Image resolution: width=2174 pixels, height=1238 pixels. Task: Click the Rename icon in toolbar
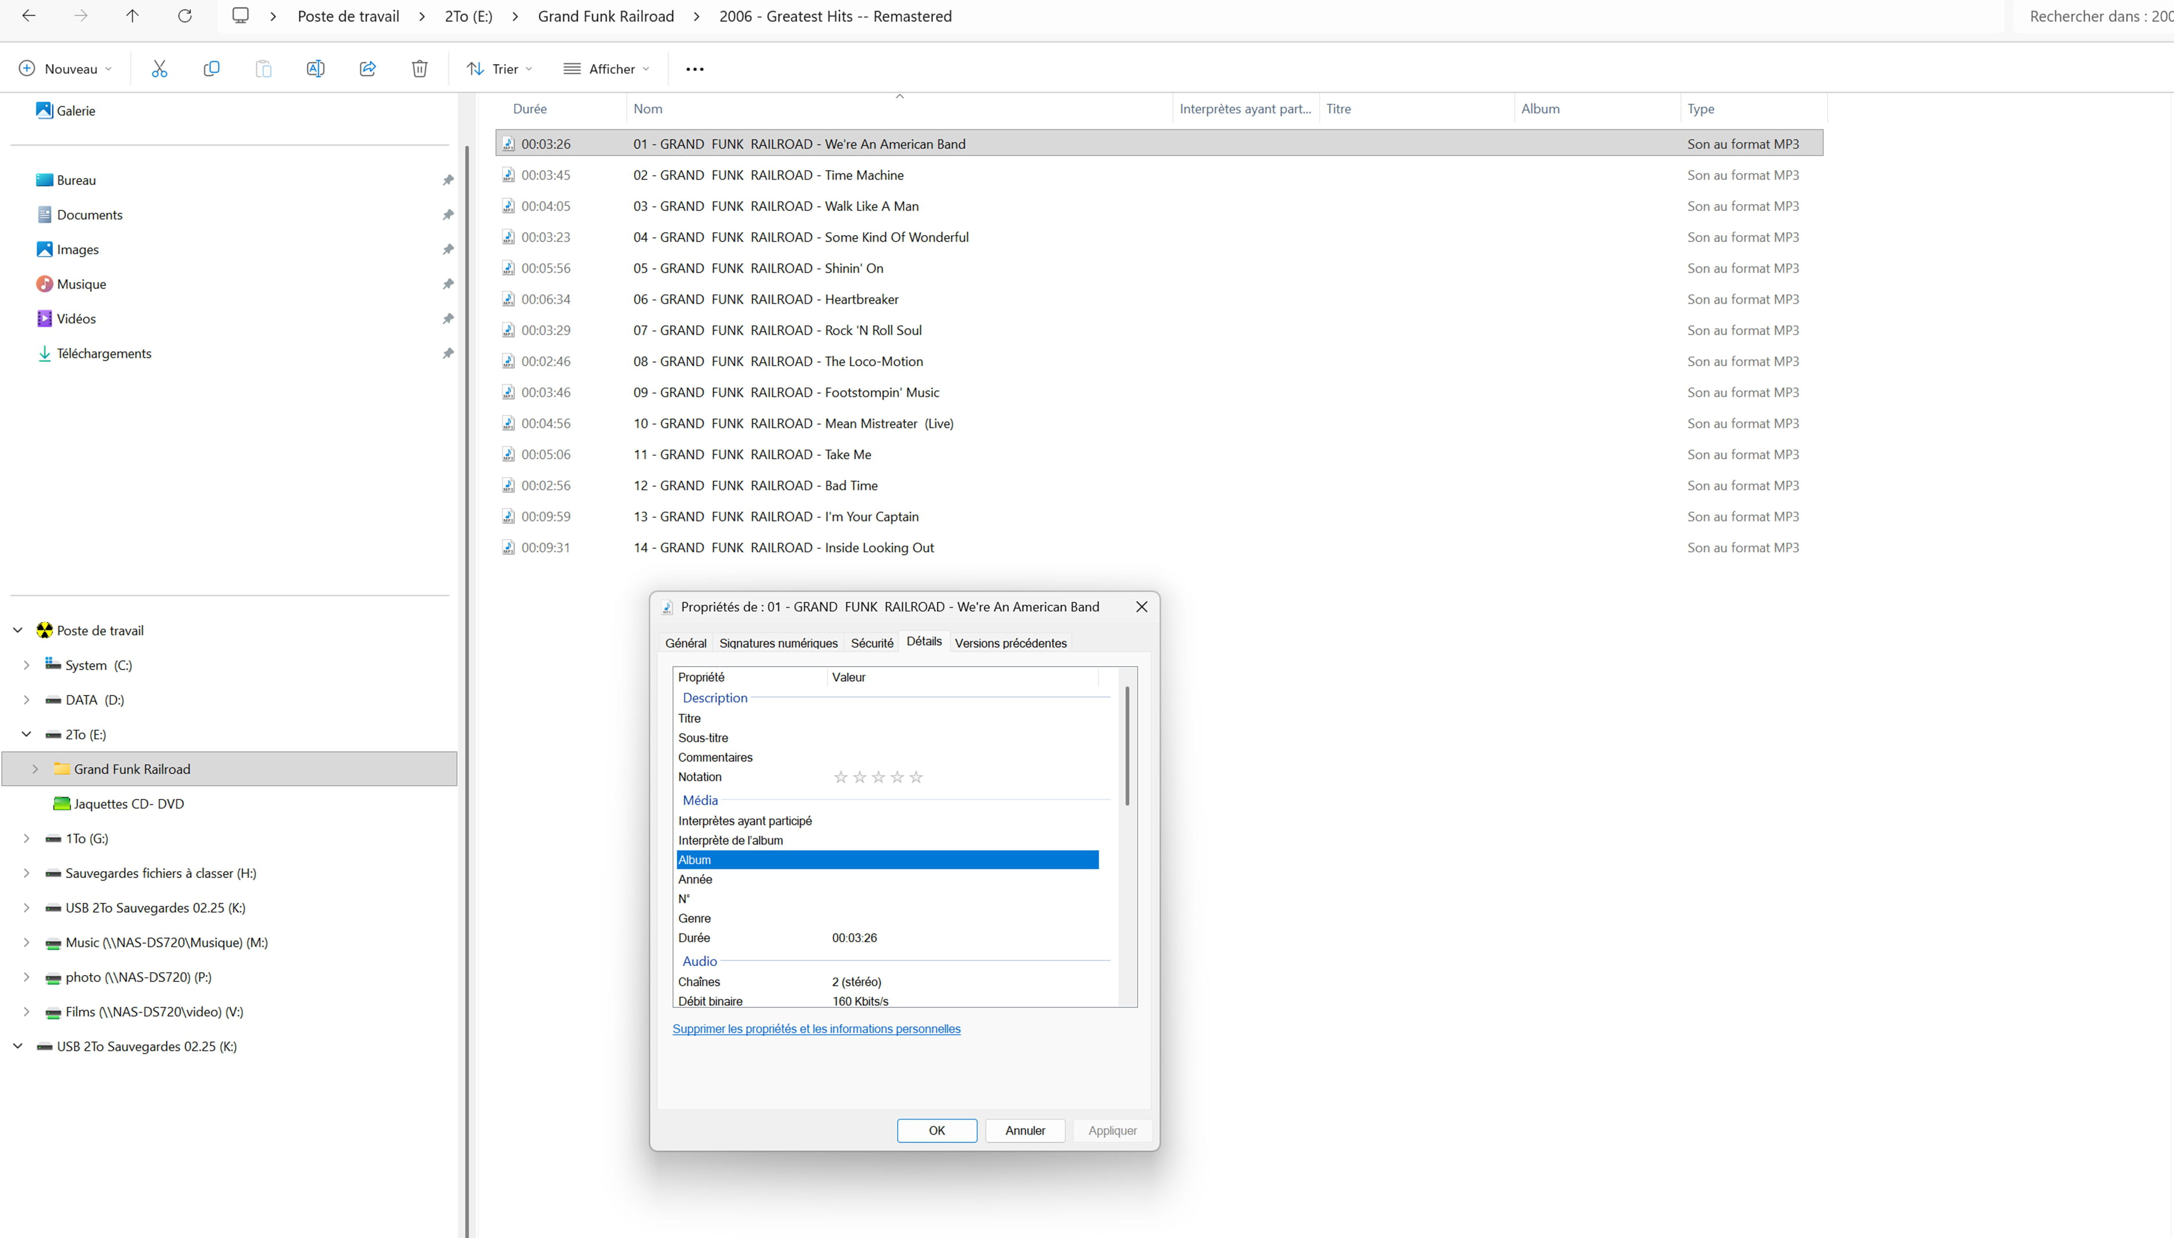click(316, 69)
